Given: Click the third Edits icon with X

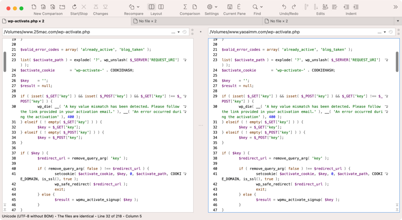Looking at the screenshot, I should [x=325, y=7].
